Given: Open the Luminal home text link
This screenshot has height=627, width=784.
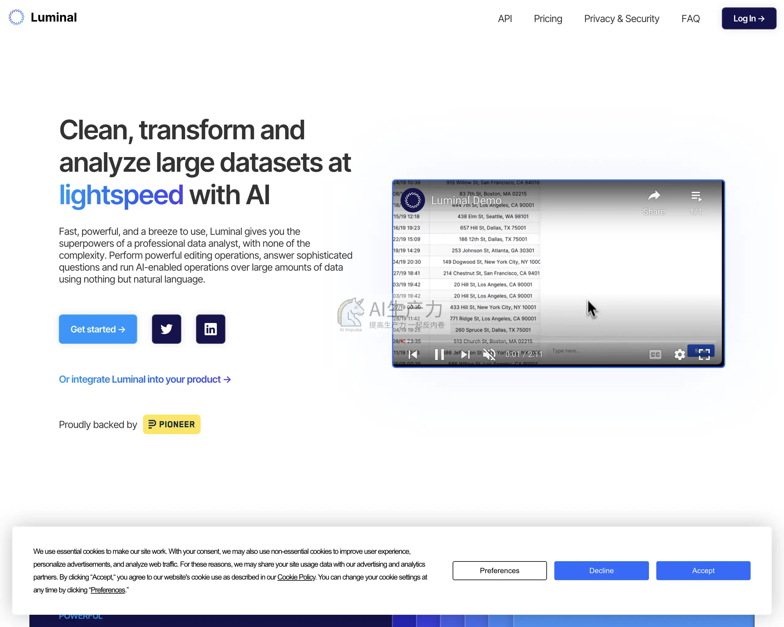Looking at the screenshot, I should pos(54,17).
